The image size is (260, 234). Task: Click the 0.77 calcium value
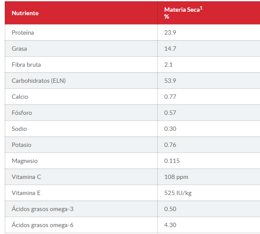[170, 97]
